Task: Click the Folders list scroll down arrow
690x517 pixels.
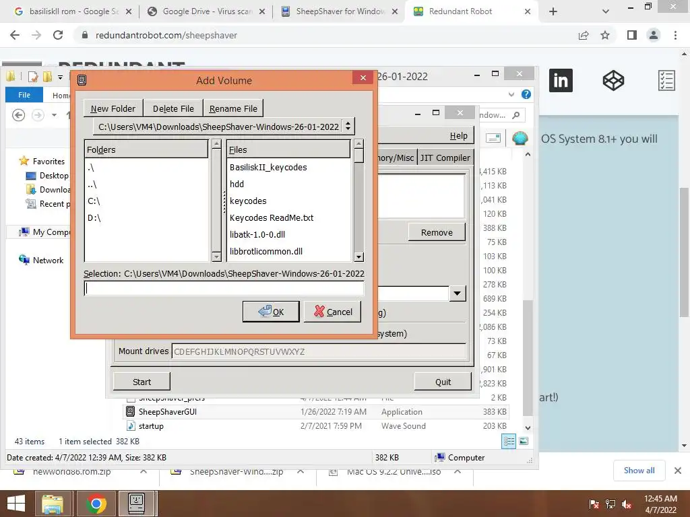Action: point(216,257)
